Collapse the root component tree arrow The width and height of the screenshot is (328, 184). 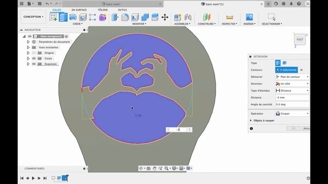point(24,36)
